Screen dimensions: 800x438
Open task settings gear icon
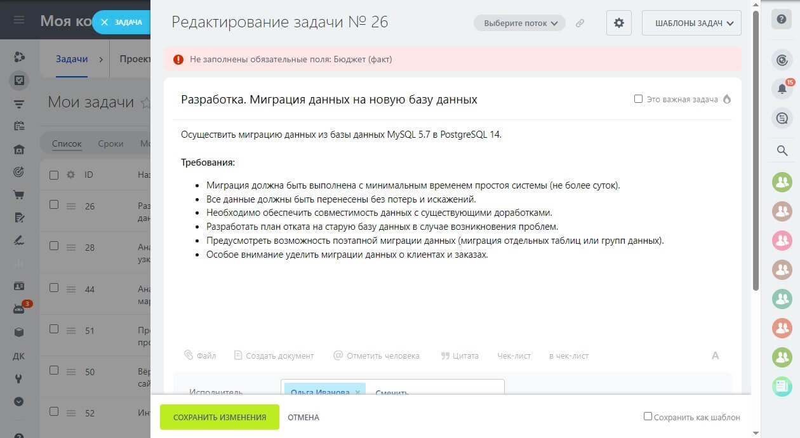point(618,23)
